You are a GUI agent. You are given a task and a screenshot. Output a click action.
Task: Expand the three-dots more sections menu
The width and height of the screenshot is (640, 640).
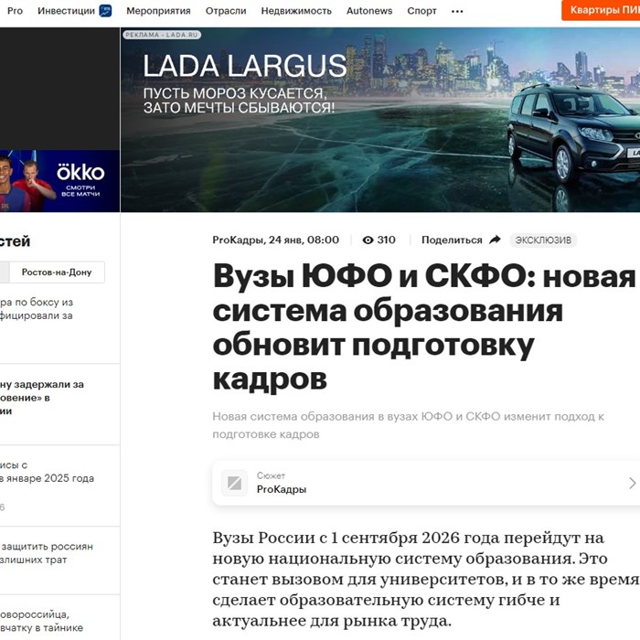coord(457,11)
